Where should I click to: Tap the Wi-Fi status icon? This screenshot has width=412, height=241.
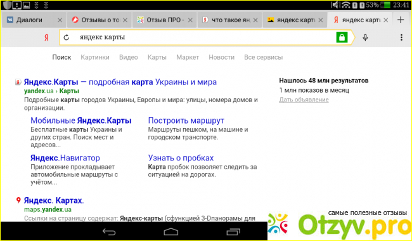[346, 5]
